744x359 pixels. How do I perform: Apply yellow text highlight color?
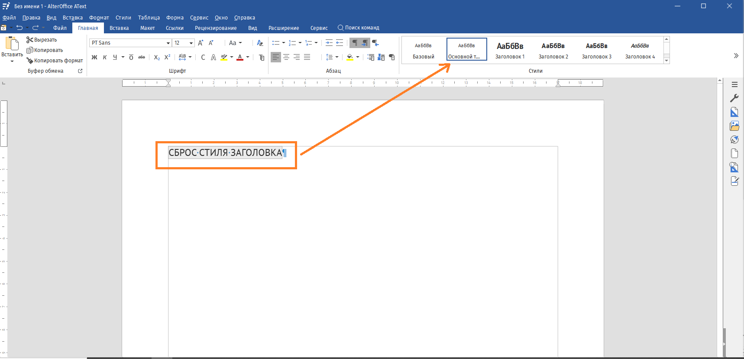[224, 57]
